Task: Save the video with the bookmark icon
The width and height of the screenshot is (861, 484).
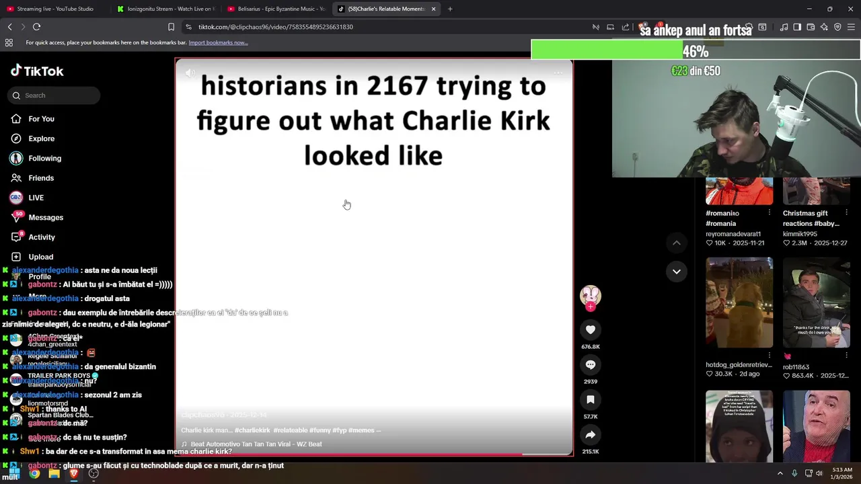Action: coord(591,399)
